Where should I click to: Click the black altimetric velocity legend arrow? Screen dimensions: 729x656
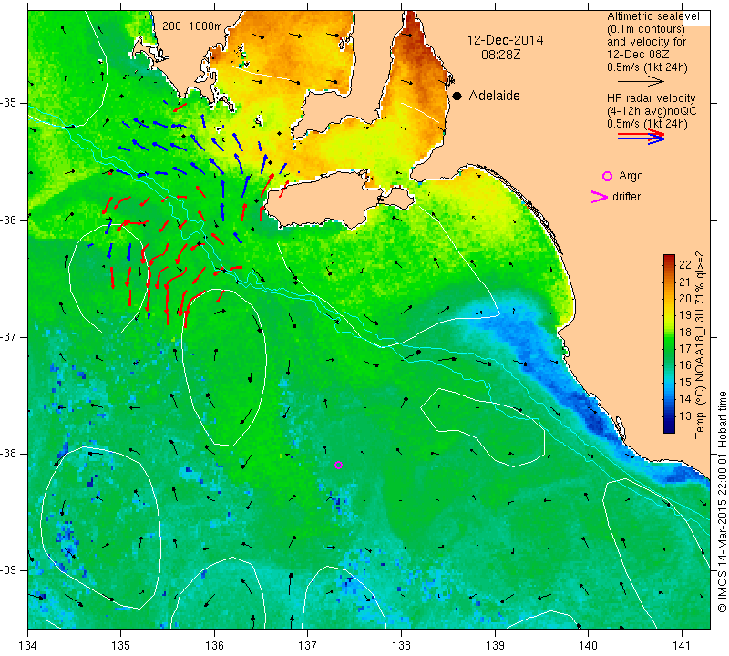[641, 81]
